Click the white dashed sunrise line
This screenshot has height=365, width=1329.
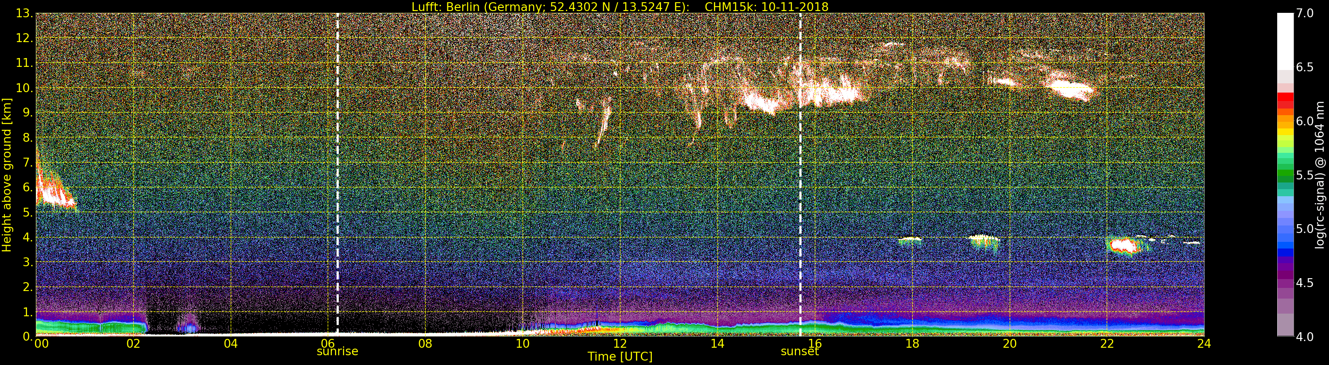[x=337, y=175]
